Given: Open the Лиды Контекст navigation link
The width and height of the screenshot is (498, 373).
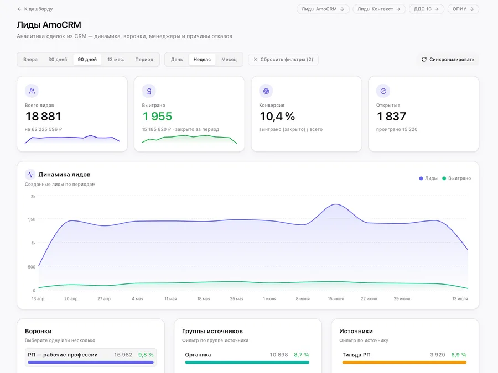Looking at the screenshot, I should click(379, 9).
